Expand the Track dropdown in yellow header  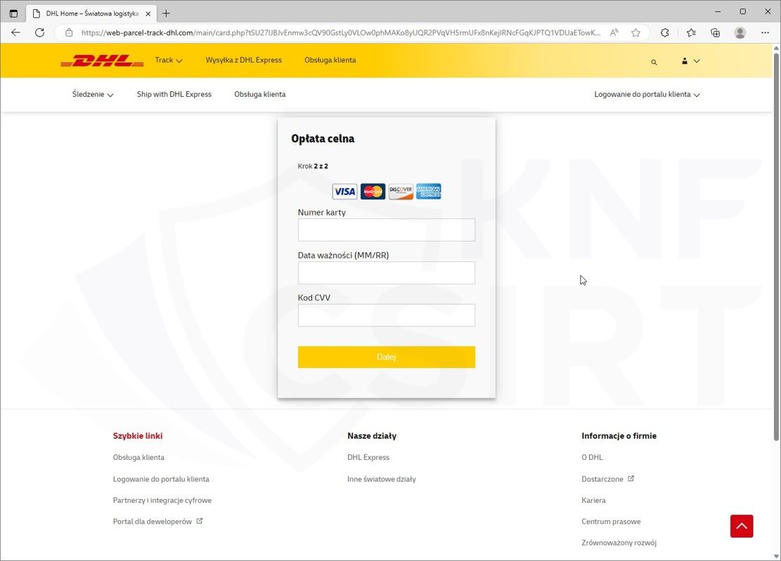[168, 60]
